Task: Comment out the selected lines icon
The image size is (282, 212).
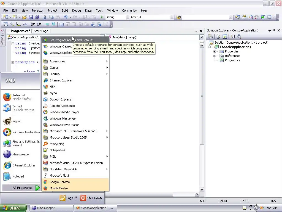Action: coord(47,24)
